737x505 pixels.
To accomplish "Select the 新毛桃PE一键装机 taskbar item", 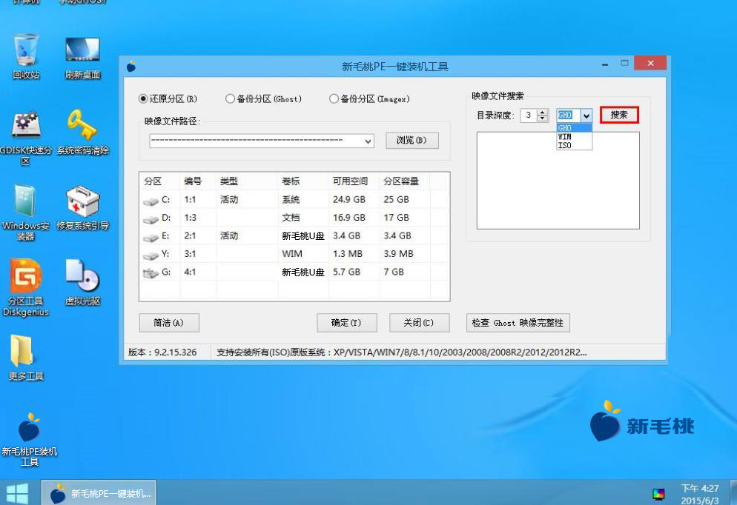I will coord(99,493).
